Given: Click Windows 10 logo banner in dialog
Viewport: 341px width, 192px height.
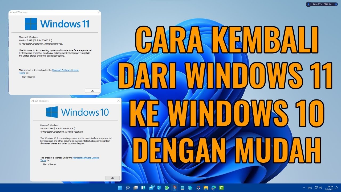Looking at the screenshot, I should (77, 112).
